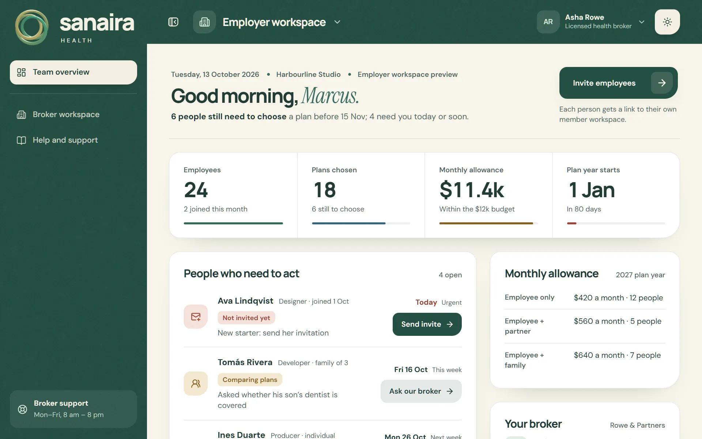
Task: Click the people icon beside Tomás Rivera
Action: 196,383
